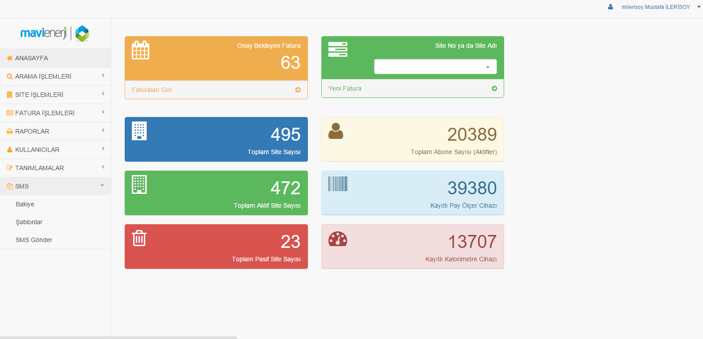This screenshot has width=703, height=339.
Task: Expand TANIMLAMALAR with its chevron
Action: [x=103, y=167]
